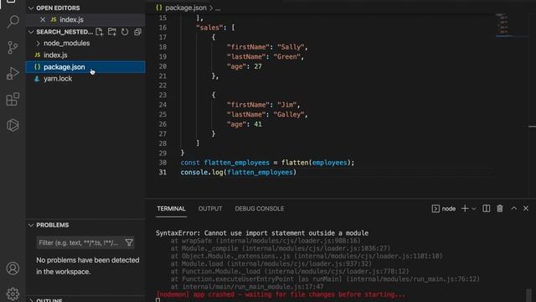
Task: Click the "Sally" string value
Action: 291,47
